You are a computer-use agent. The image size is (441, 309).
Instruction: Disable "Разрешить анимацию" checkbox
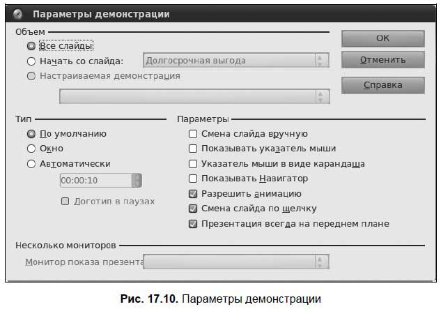coord(193,194)
